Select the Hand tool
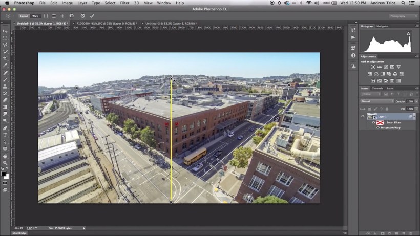This screenshot has height=236, width=420. click(x=5, y=156)
